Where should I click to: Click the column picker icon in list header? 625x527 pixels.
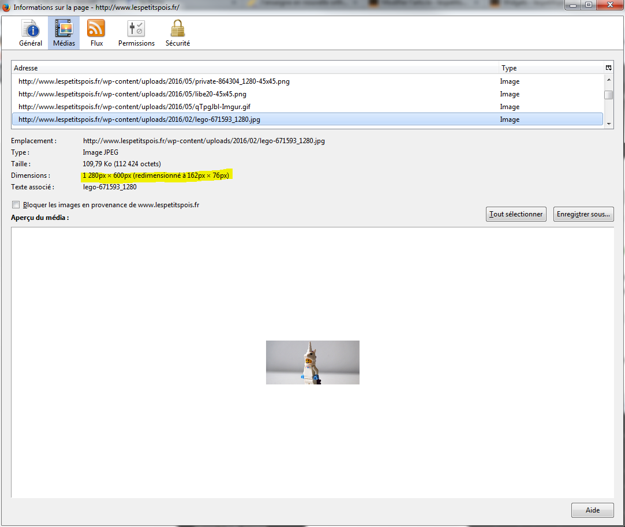pyautogui.click(x=609, y=68)
